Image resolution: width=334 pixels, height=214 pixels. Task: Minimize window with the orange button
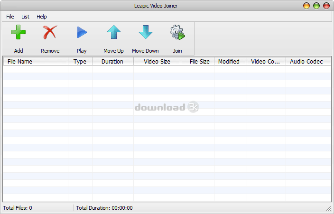[306, 6]
